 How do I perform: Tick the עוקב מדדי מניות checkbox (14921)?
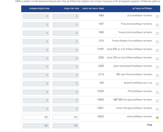click(x=157, y=109)
